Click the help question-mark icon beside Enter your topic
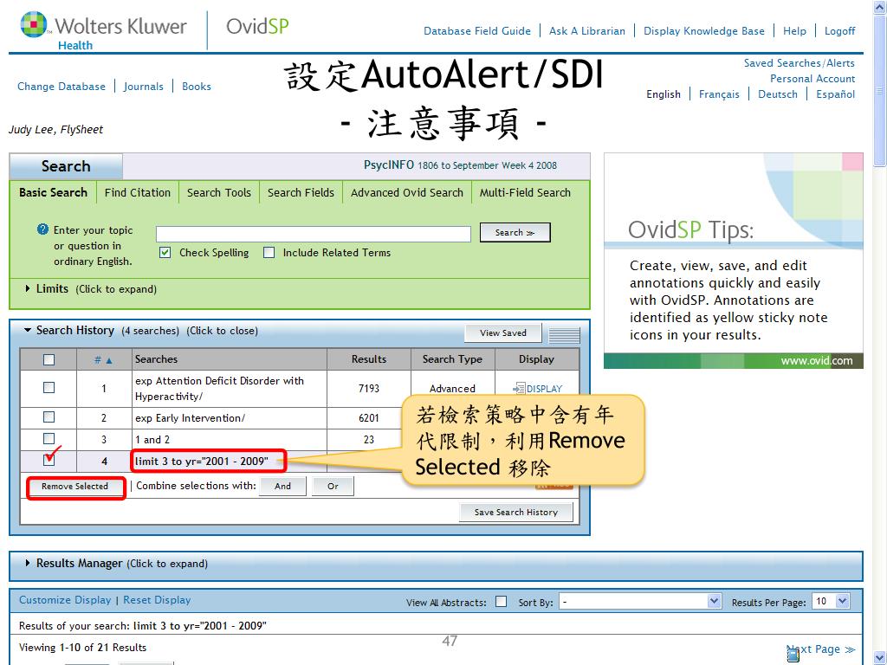Image resolution: width=887 pixels, height=665 pixels. point(43,229)
